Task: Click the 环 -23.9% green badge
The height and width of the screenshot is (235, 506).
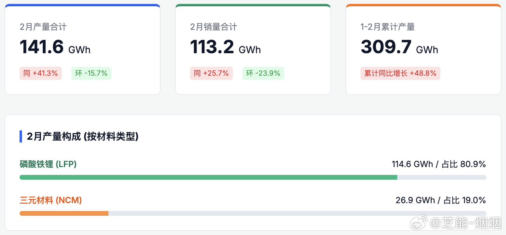Action: [x=263, y=73]
